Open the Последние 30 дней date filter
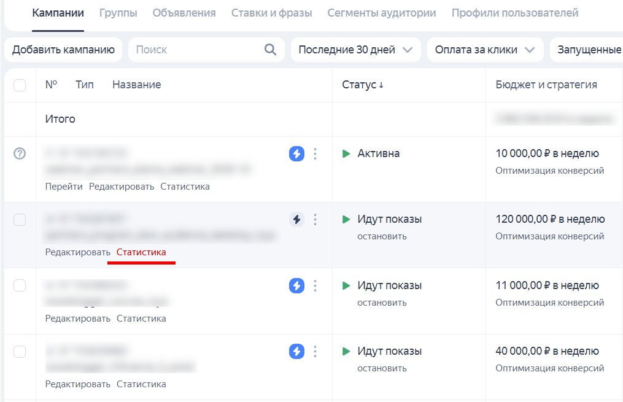Screen dimensions: 623x402 pyautogui.click(x=355, y=50)
